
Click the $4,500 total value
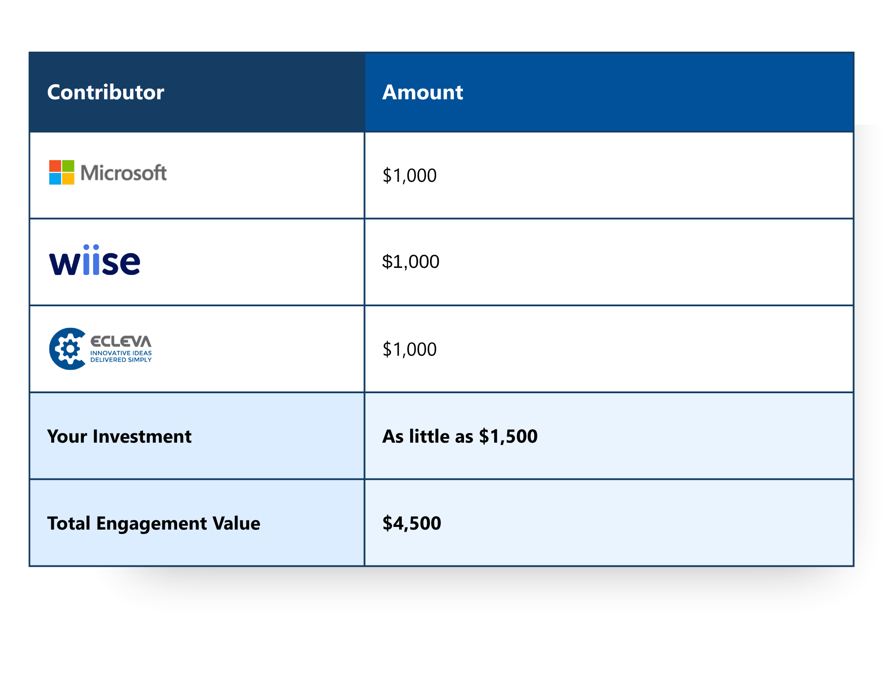point(411,523)
